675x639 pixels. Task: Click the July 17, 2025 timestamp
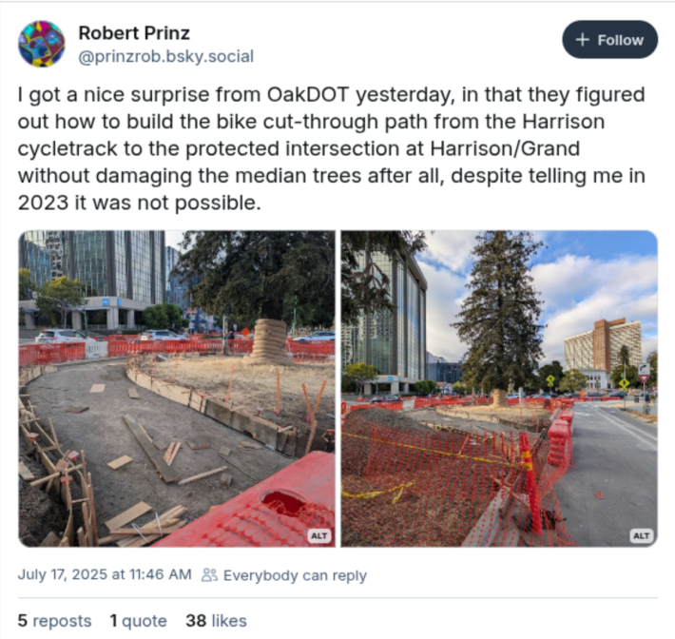105,574
